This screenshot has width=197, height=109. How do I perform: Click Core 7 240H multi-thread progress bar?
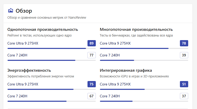[x=144, y=60]
